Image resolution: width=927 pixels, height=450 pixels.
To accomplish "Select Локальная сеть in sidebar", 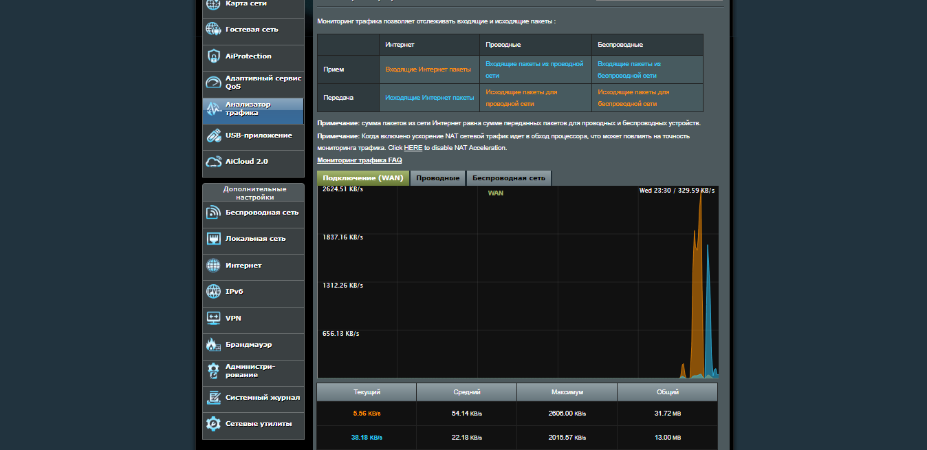I will click(255, 239).
